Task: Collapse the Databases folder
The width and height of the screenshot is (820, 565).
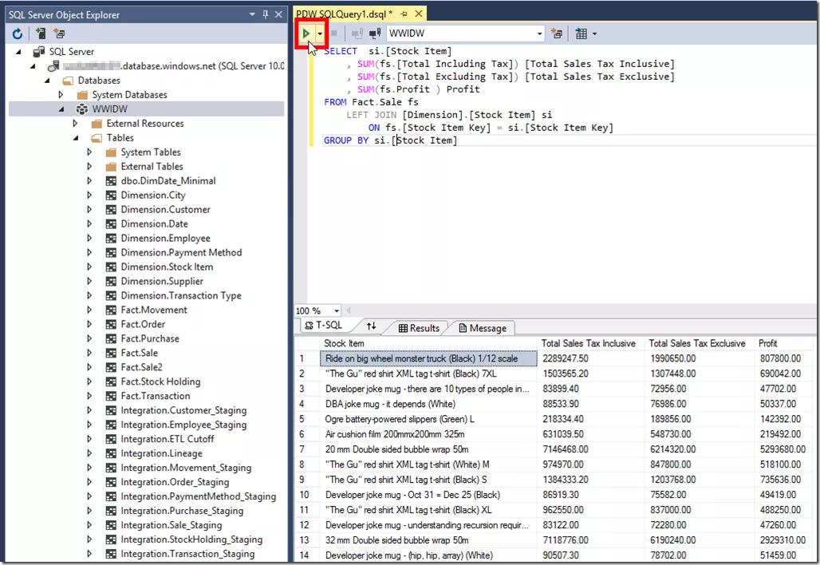Action: (47, 81)
